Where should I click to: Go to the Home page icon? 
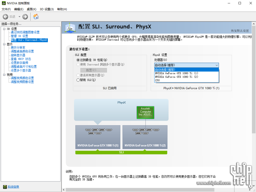pos(36,17)
